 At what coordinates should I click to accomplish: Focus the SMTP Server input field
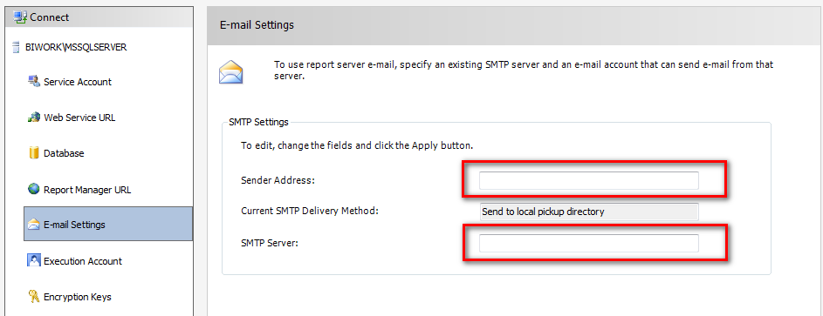(x=589, y=243)
